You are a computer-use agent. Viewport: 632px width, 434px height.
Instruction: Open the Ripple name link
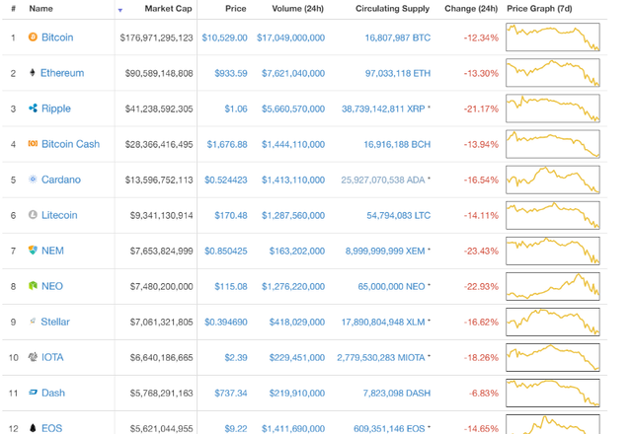(x=56, y=108)
